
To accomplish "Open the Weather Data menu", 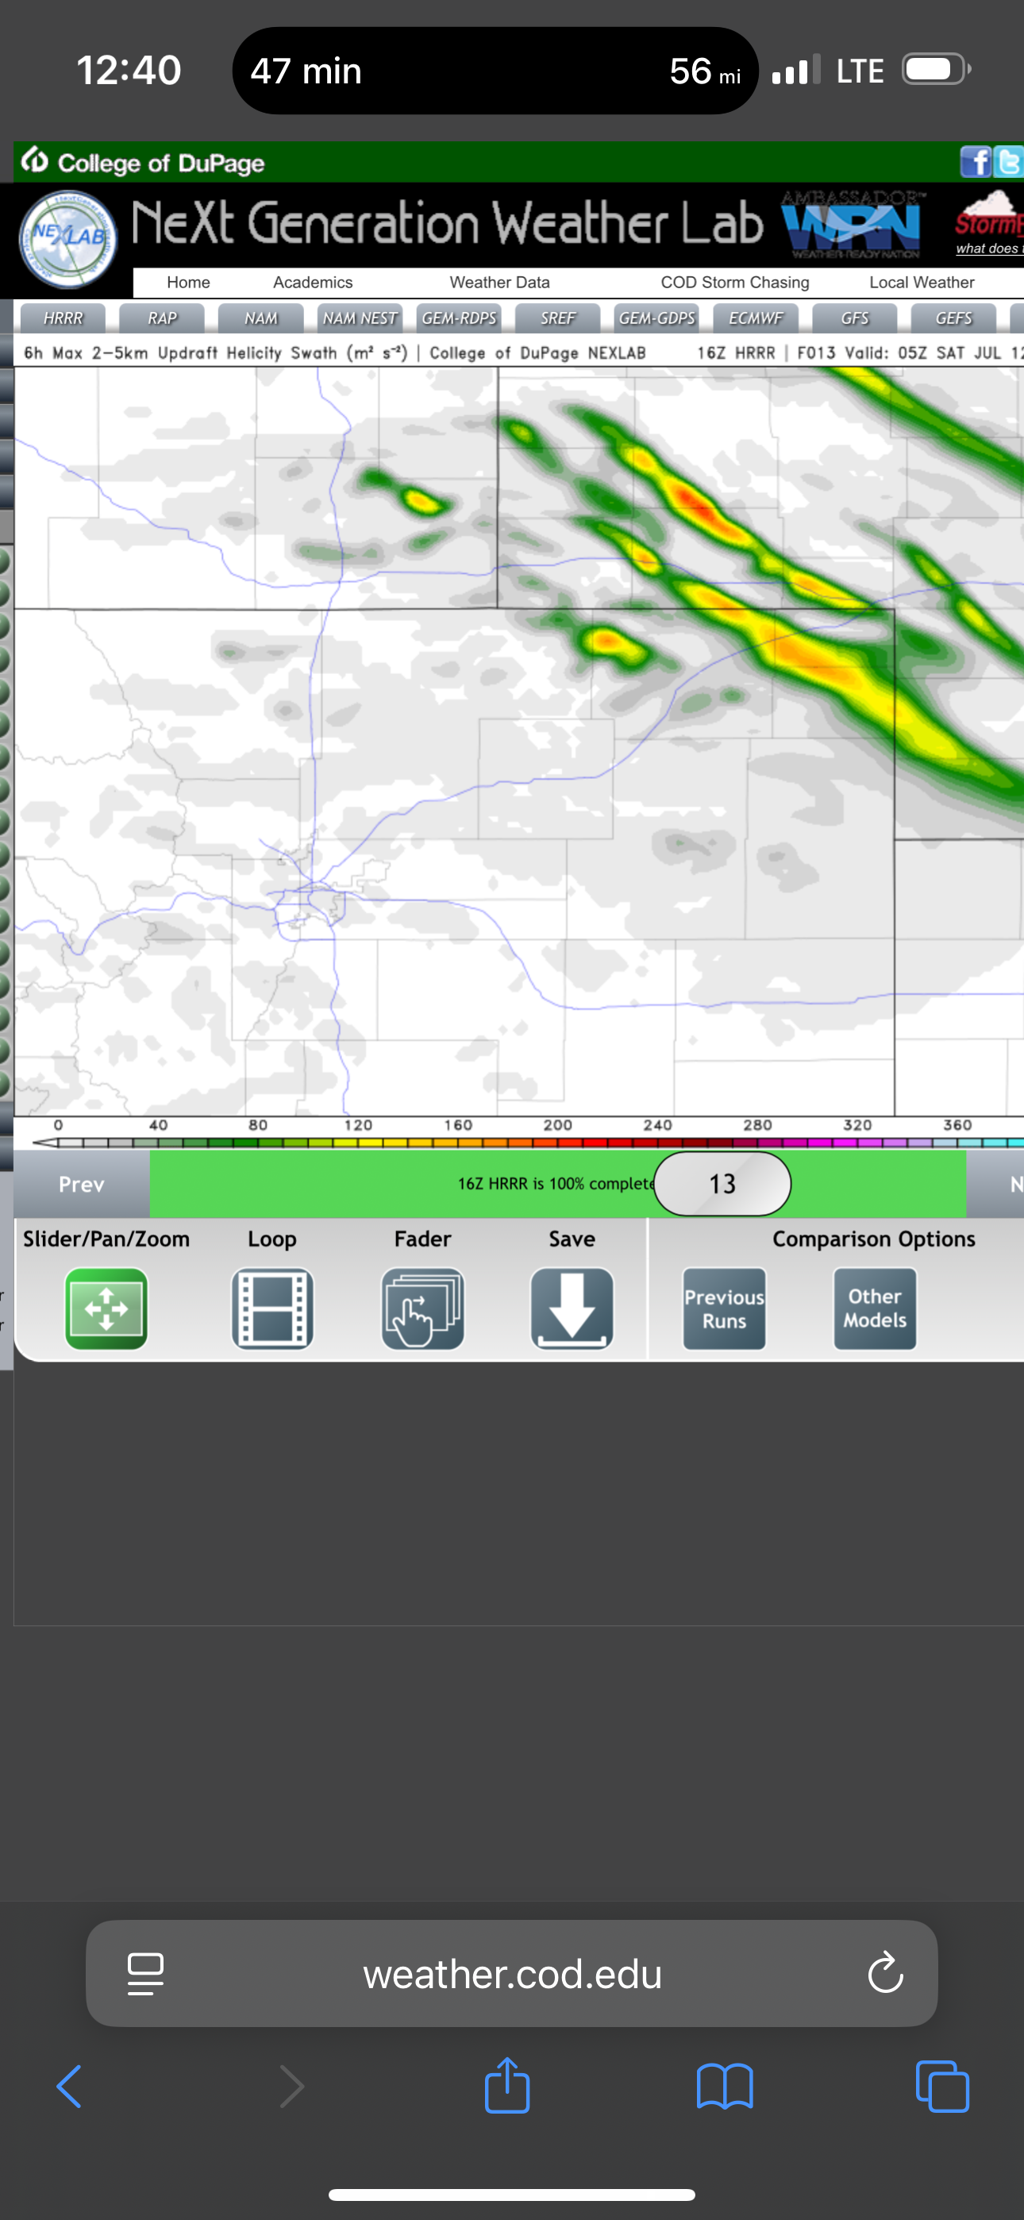I will coord(499,283).
